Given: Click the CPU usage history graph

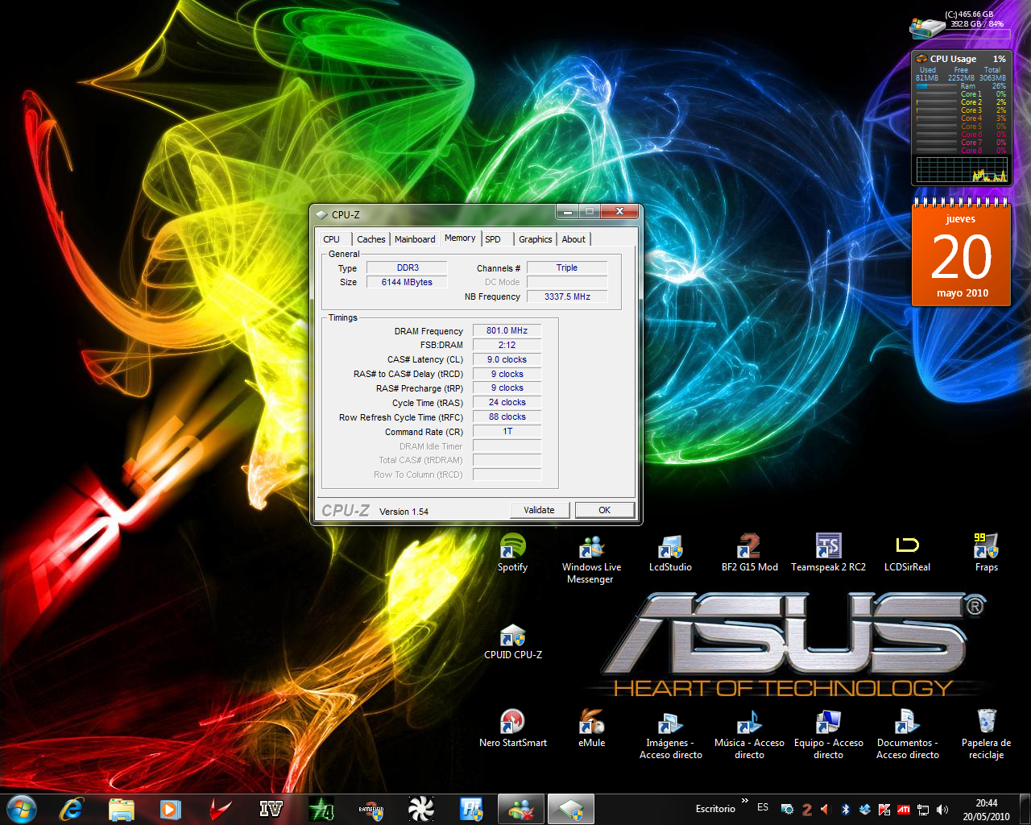Looking at the screenshot, I should pyautogui.click(x=962, y=169).
